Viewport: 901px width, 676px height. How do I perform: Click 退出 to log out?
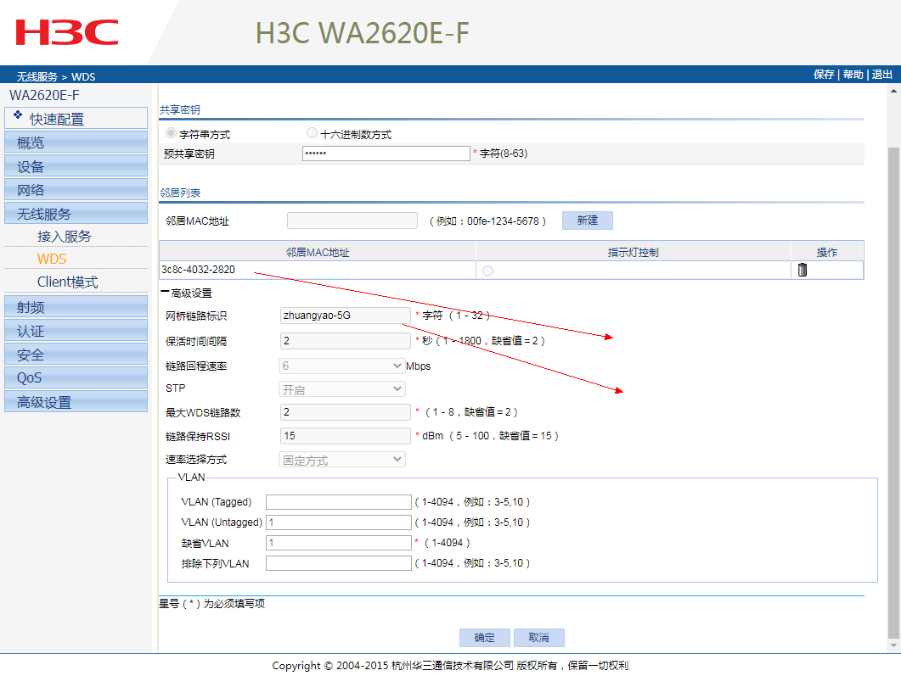(x=882, y=75)
